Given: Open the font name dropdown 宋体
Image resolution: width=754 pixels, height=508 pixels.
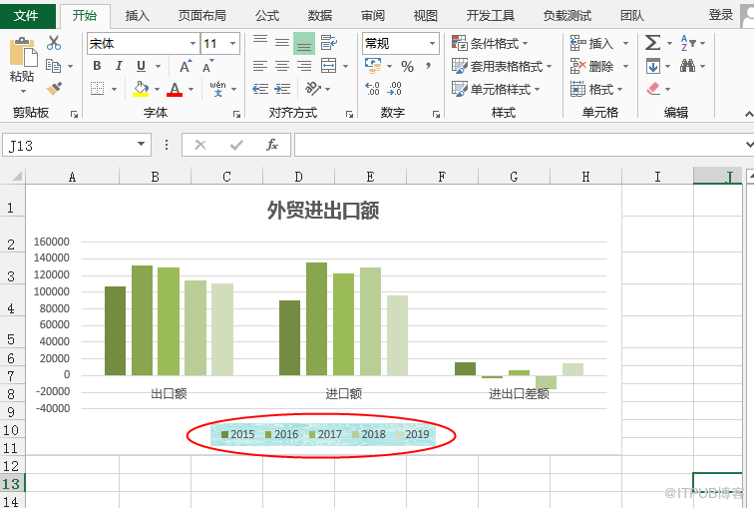Looking at the screenshot, I should 192,44.
